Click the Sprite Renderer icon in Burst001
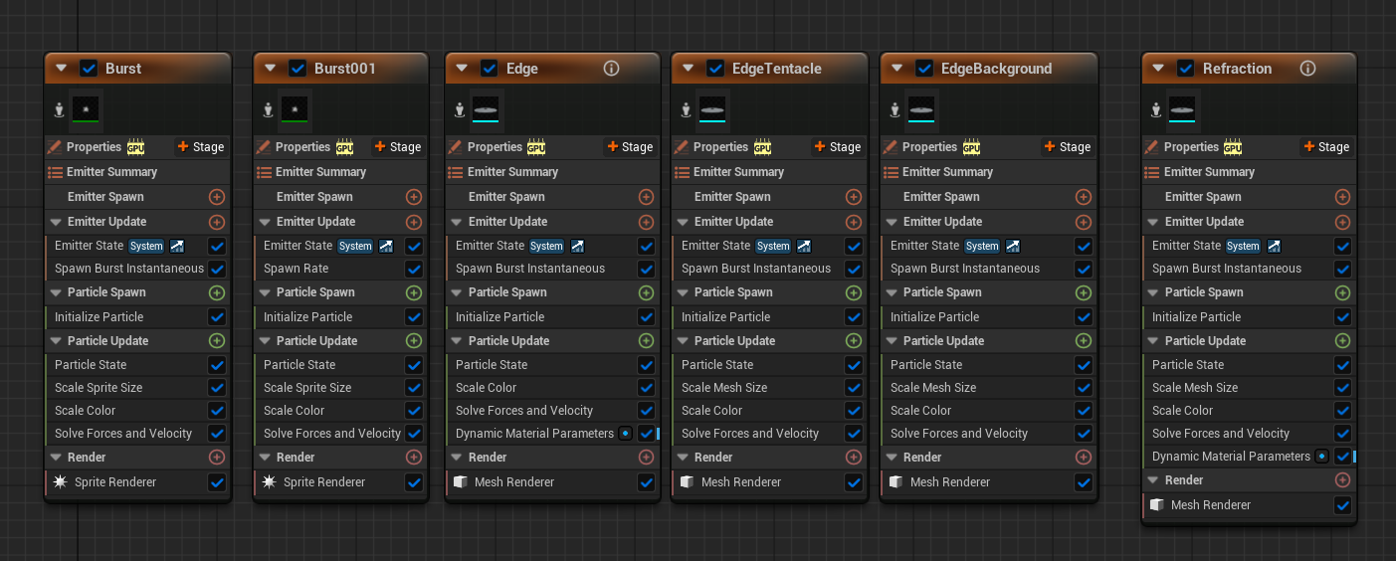 click(x=270, y=482)
